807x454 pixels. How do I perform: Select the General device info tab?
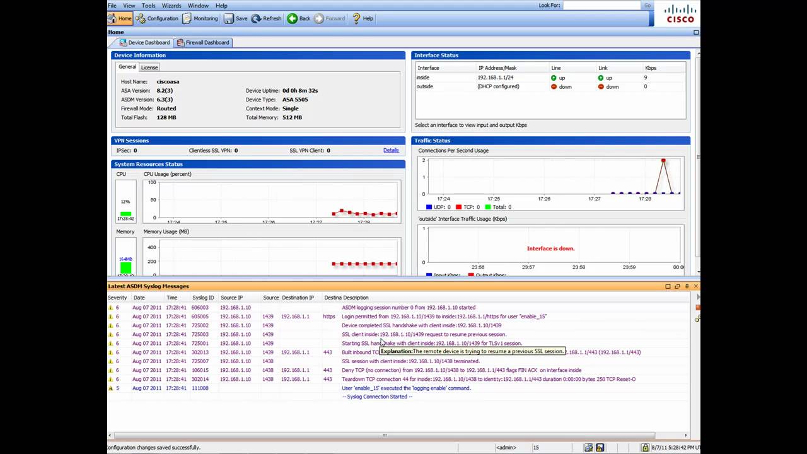click(x=127, y=67)
